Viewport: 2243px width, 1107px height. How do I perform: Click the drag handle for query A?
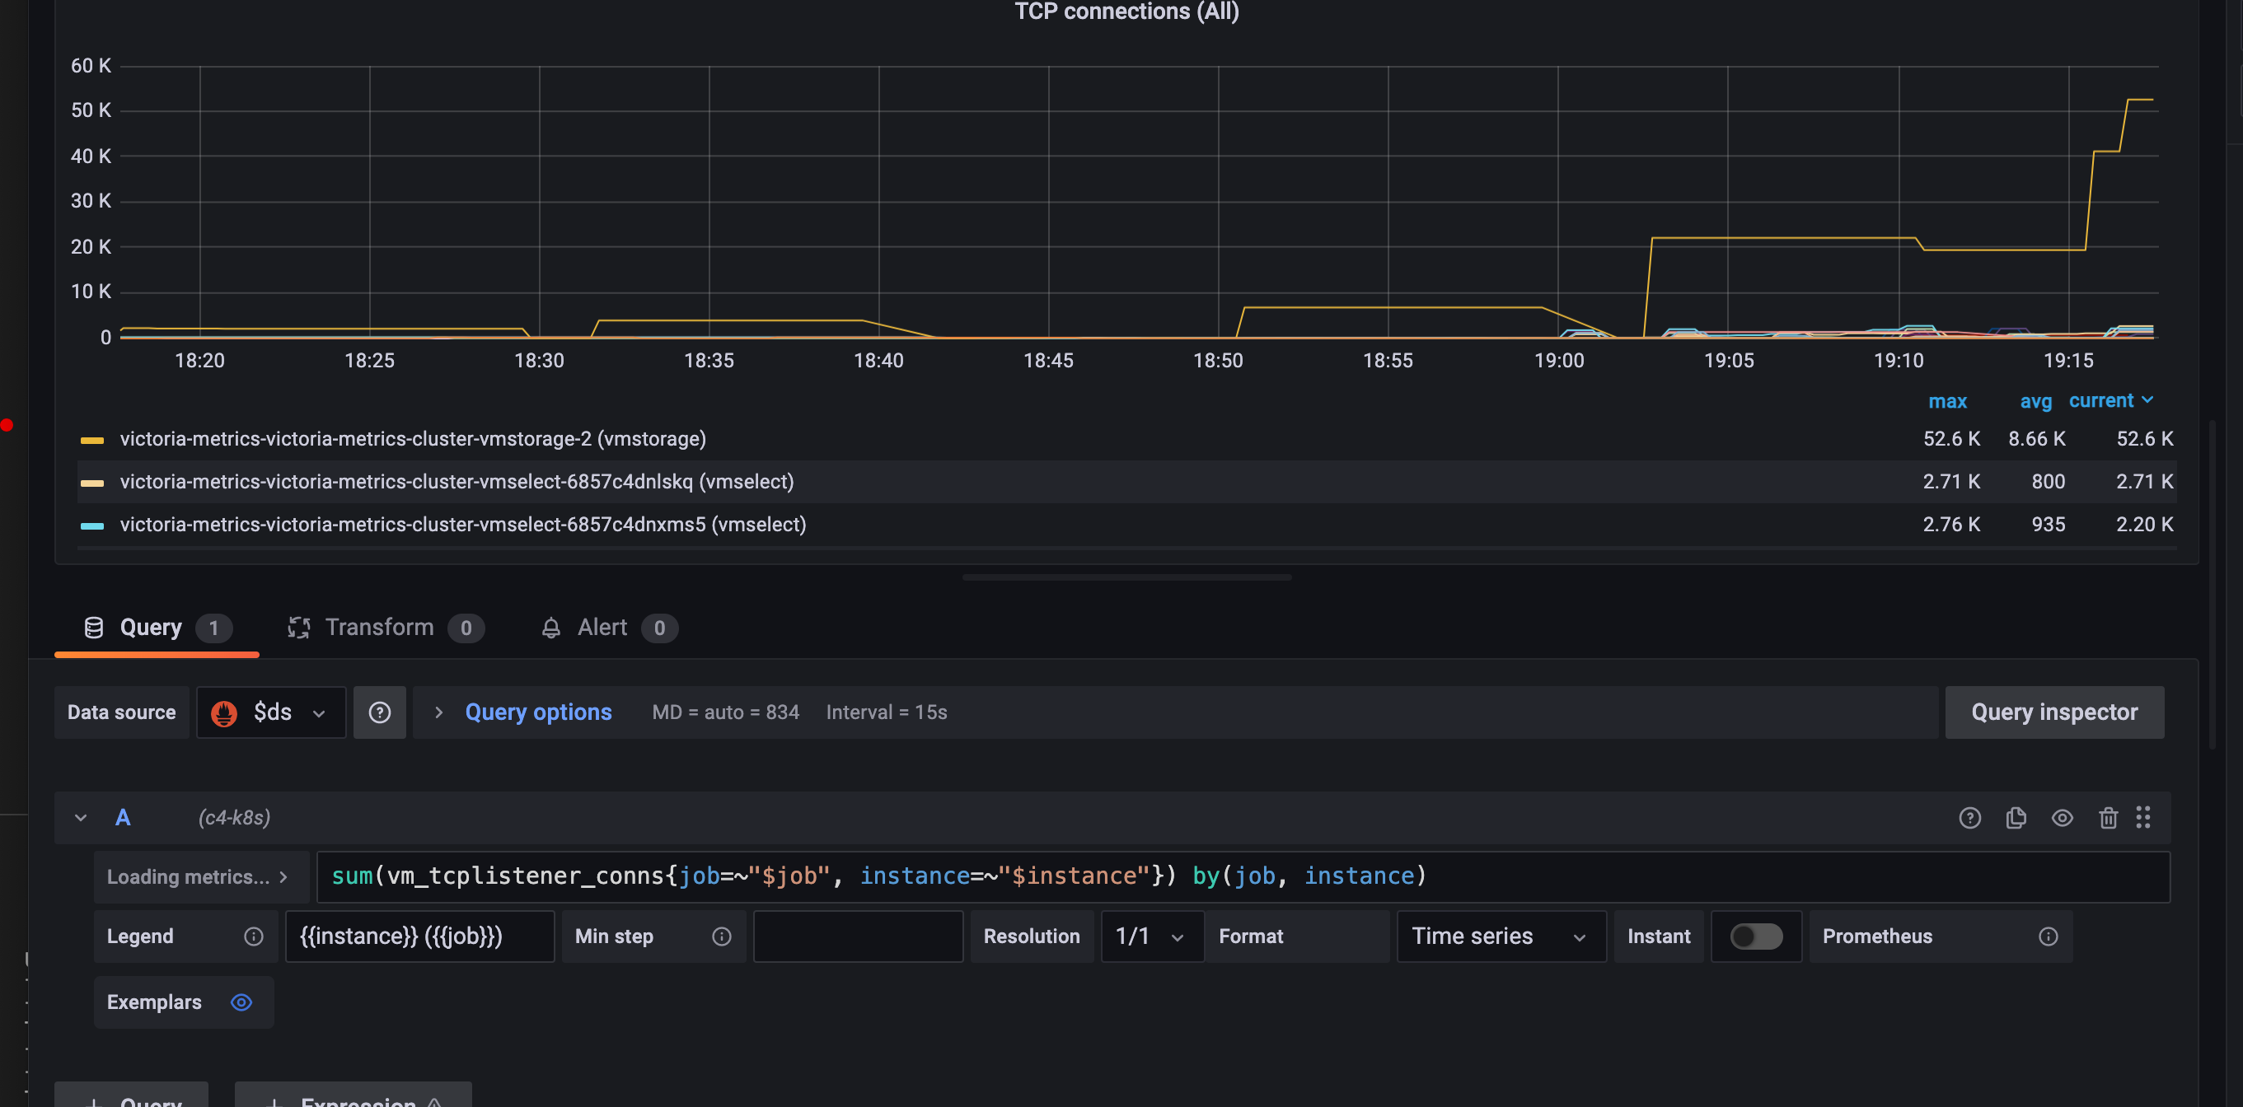pyautogui.click(x=2142, y=817)
